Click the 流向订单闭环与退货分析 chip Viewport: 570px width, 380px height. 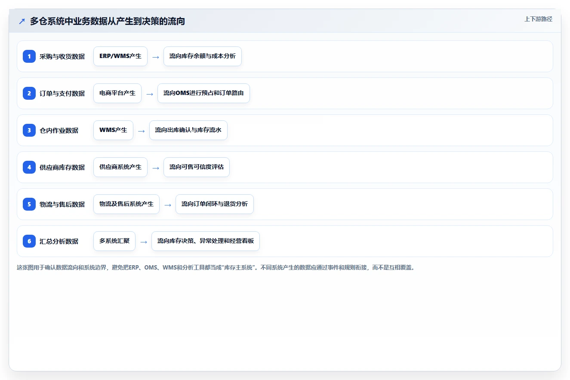pos(215,204)
